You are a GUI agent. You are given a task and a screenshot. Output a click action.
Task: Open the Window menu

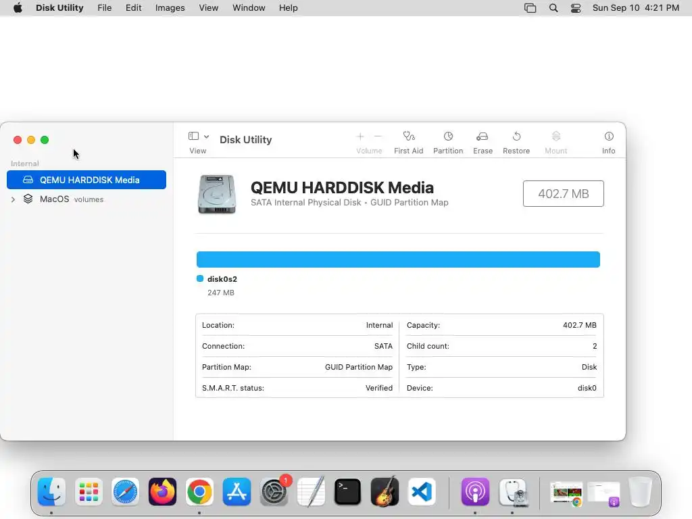(x=249, y=8)
